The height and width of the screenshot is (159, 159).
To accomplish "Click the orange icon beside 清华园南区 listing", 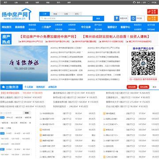I will [x=104, y=114].
